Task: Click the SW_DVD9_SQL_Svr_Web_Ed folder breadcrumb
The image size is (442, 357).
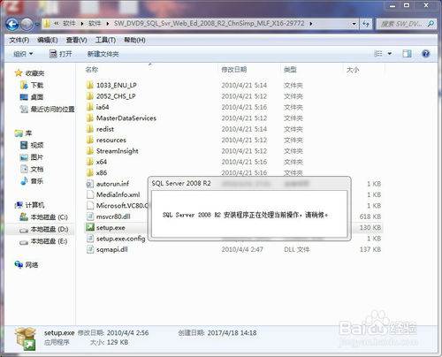Action: (209, 24)
